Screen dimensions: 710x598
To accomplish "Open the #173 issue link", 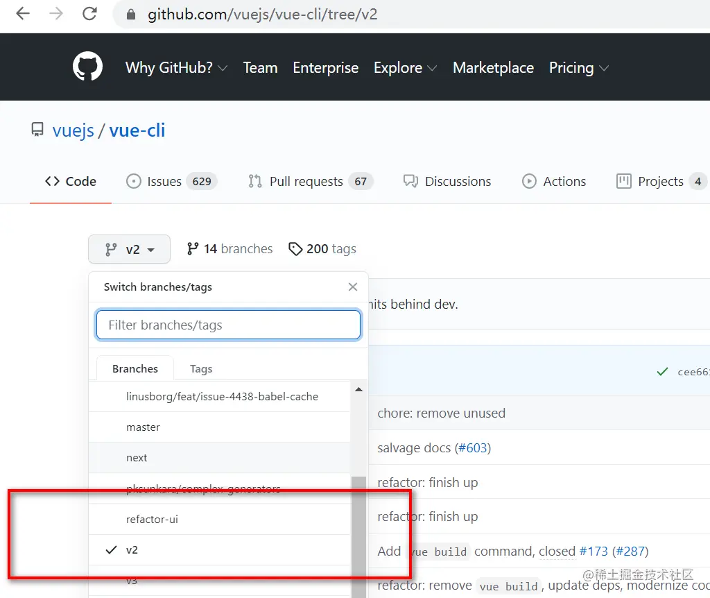I will click(x=594, y=552).
